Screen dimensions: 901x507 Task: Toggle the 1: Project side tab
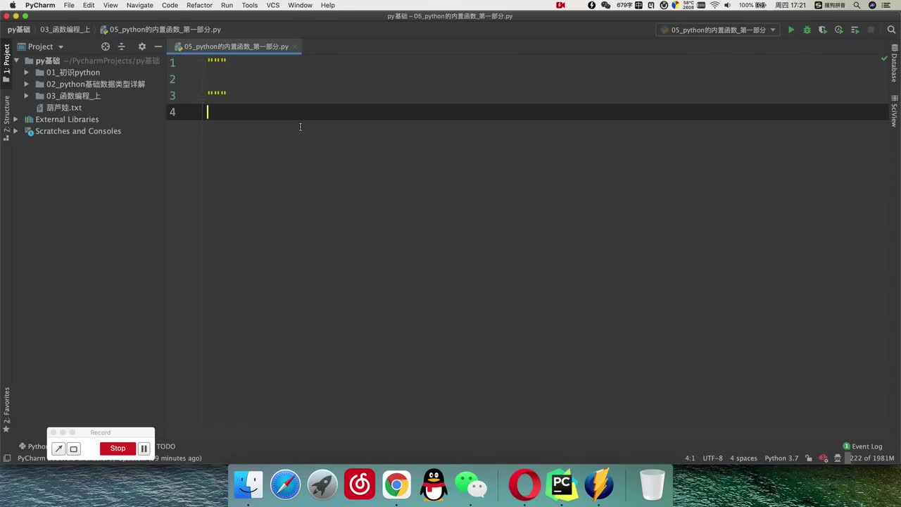click(6, 63)
